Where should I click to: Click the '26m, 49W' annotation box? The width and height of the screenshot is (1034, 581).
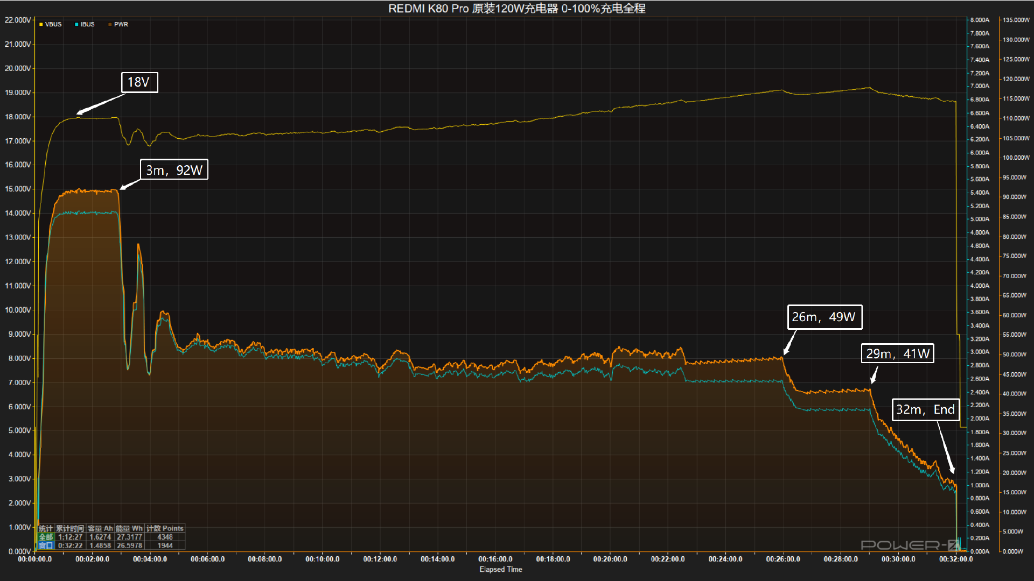click(824, 317)
